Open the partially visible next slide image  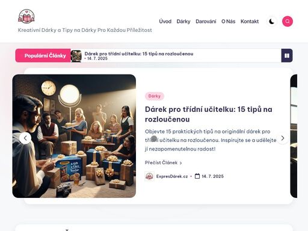294,136
